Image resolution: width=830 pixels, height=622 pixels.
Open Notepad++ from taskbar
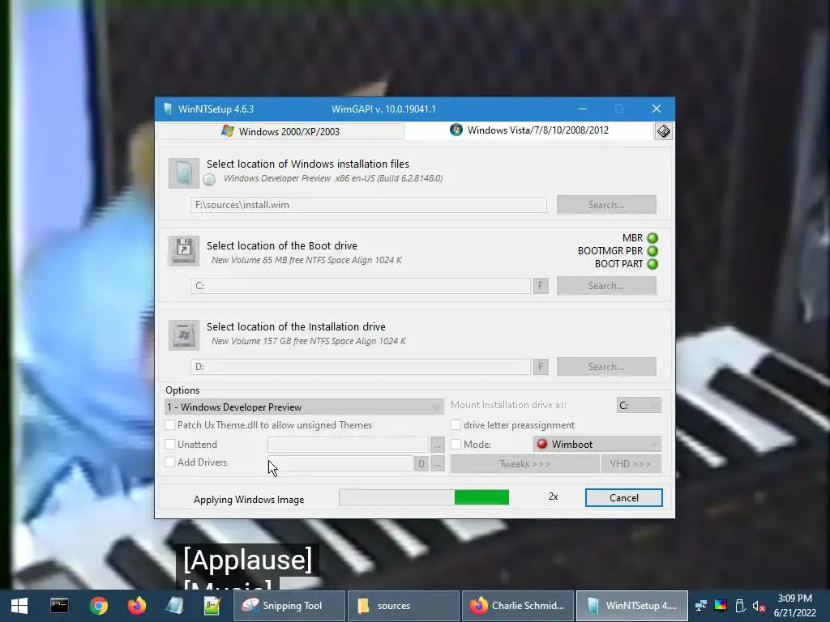pos(212,606)
